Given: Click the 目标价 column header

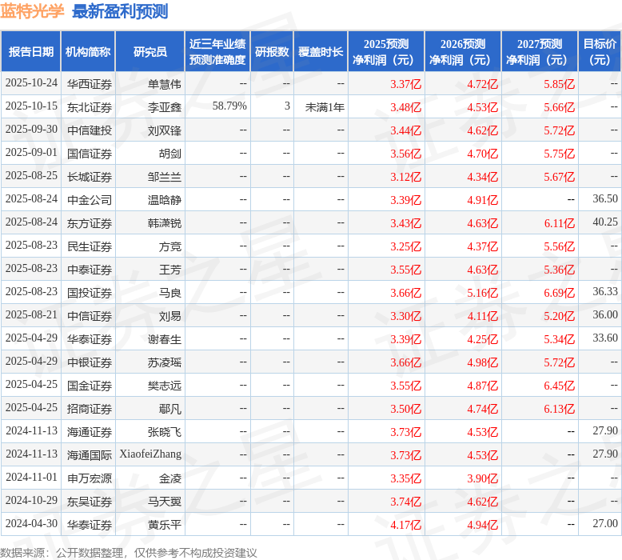Looking at the screenshot, I should click(x=600, y=51).
